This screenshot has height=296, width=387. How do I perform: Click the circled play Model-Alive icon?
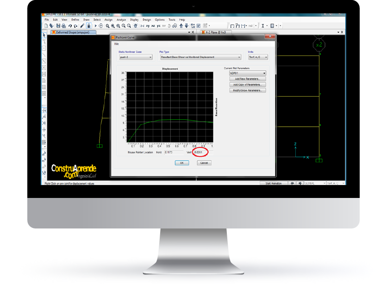pyautogui.click(x=101, y=25)
